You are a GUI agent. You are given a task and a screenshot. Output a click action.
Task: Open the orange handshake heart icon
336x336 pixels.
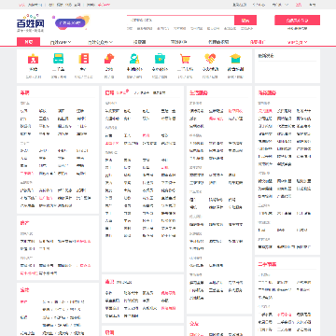click(x=210, y=59)
